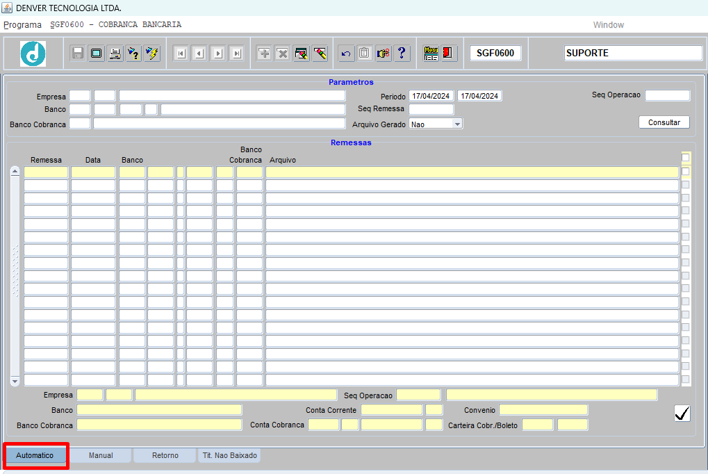
Task: Click the 'Periodo' label
Action: pos(393,96)
